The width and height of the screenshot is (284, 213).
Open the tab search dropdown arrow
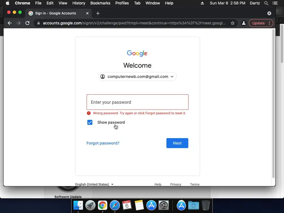[x=269, y=13]
